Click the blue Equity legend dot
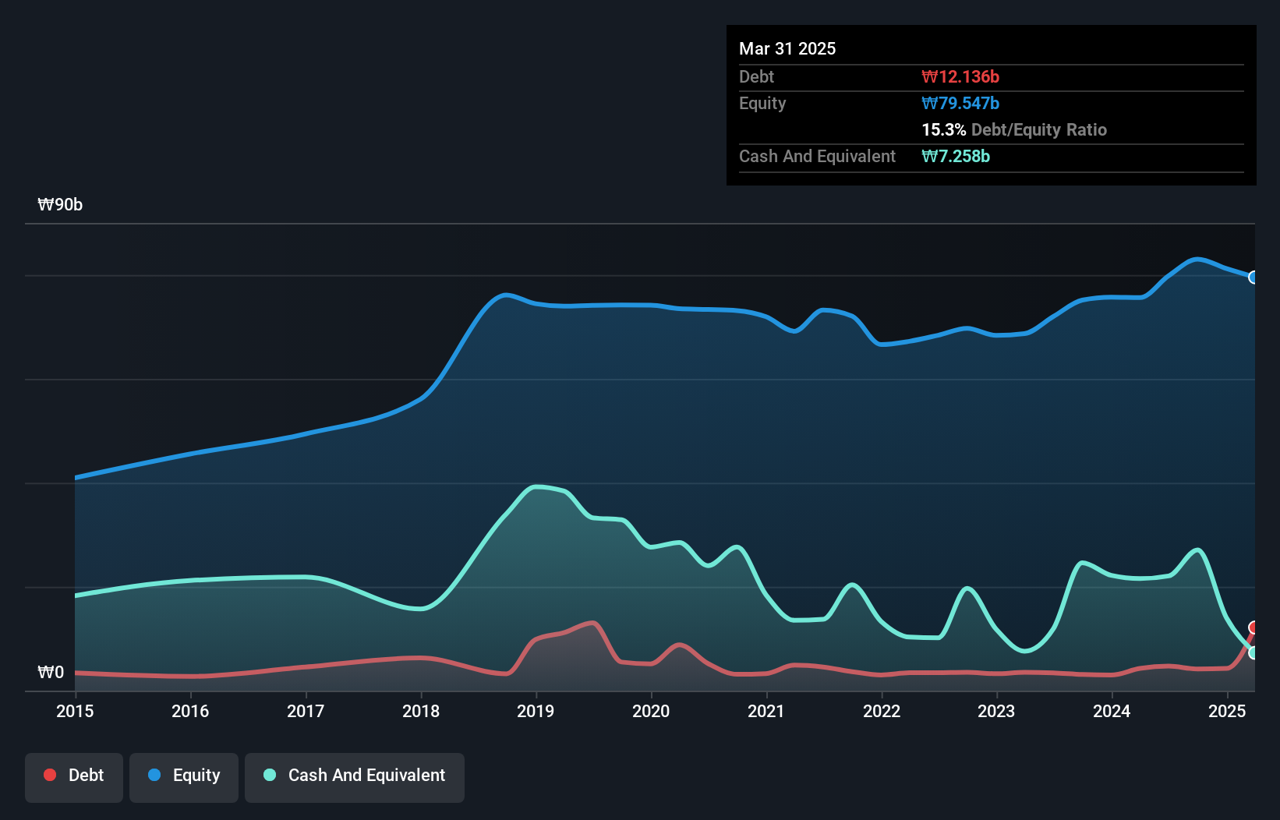 pos(154,775)
